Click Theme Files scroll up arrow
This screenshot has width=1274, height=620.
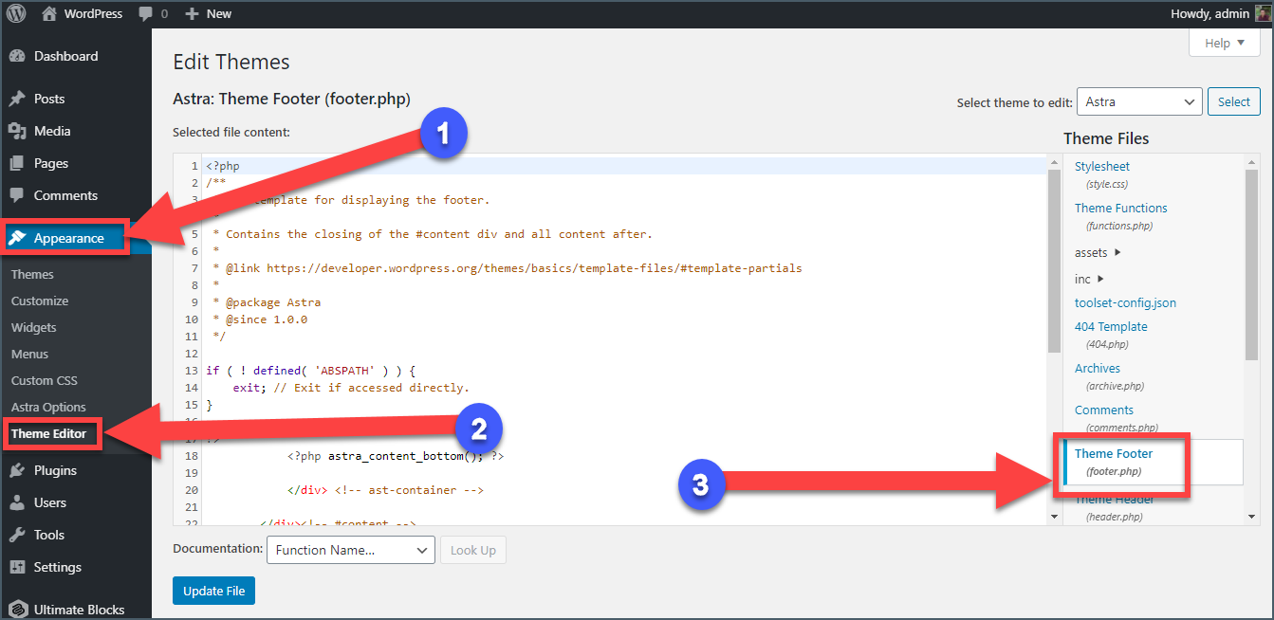1251,163
